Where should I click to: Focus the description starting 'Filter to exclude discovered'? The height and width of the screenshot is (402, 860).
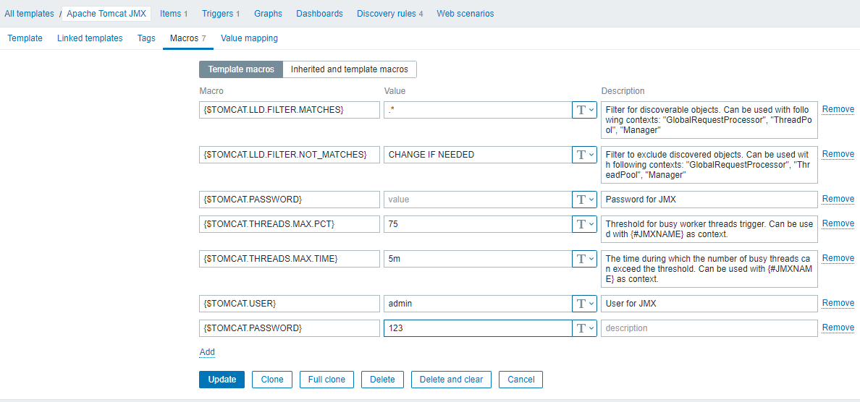click(x=709, y=165)
